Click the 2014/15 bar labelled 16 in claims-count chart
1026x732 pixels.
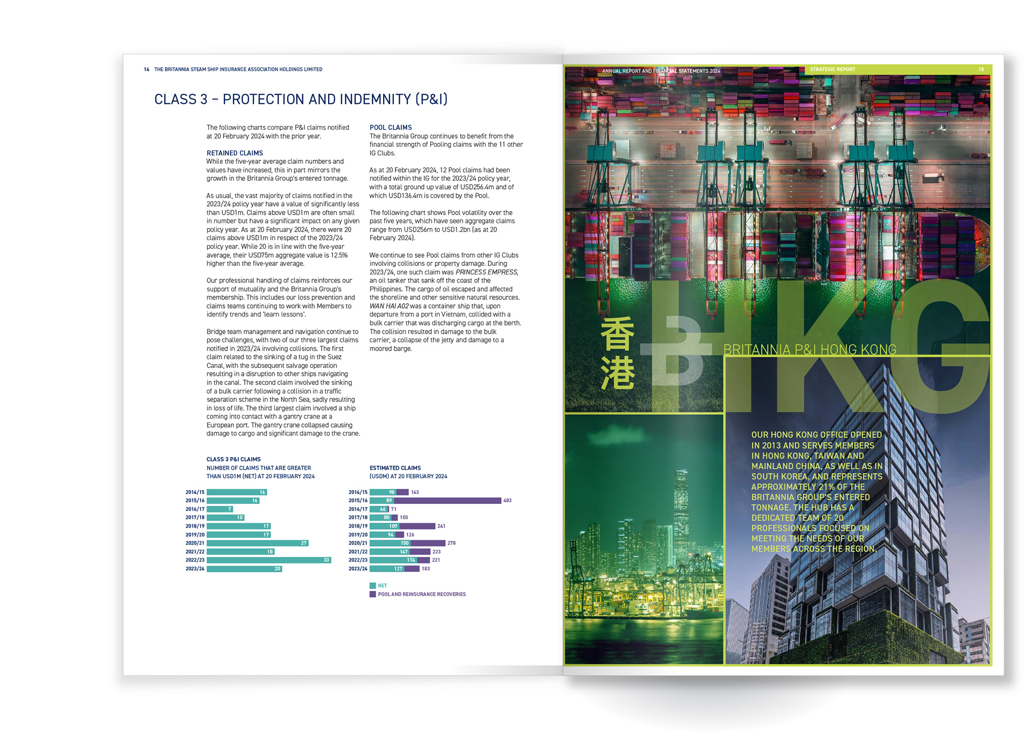(x=237, y=492)
